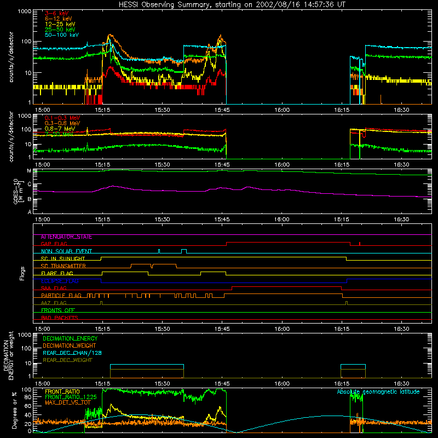This screenshot has height=438, width=438.
Task: Click the 16:00 tick under the GOES panel
Action: [x=282, y=220]
